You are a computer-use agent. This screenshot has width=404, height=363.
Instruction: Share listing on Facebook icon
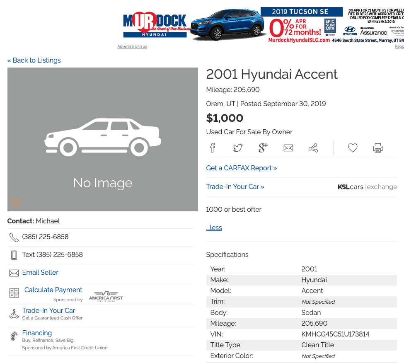point(212,148)
